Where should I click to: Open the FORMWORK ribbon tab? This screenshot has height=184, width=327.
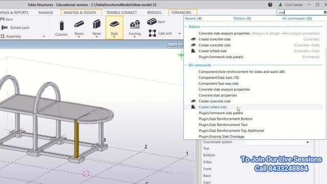point(181,12)
